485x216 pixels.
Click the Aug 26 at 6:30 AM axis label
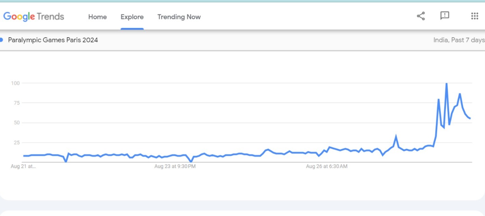326,167
